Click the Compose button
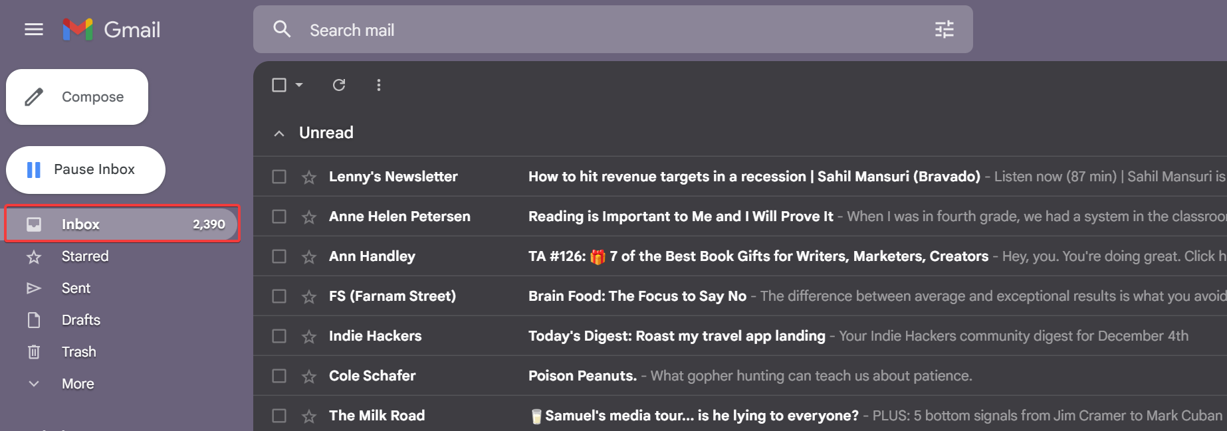This screenshot has height=431, width=1227. [x=77, y=97]
